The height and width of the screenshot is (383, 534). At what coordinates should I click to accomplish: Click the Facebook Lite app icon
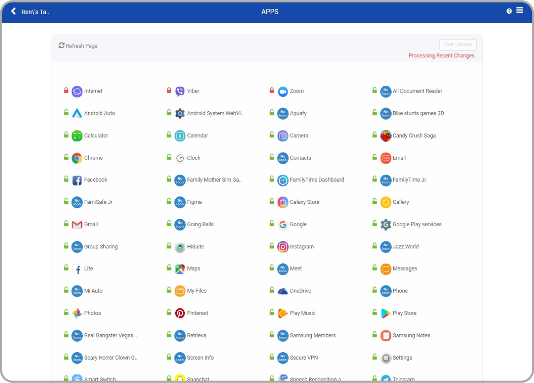77,269
